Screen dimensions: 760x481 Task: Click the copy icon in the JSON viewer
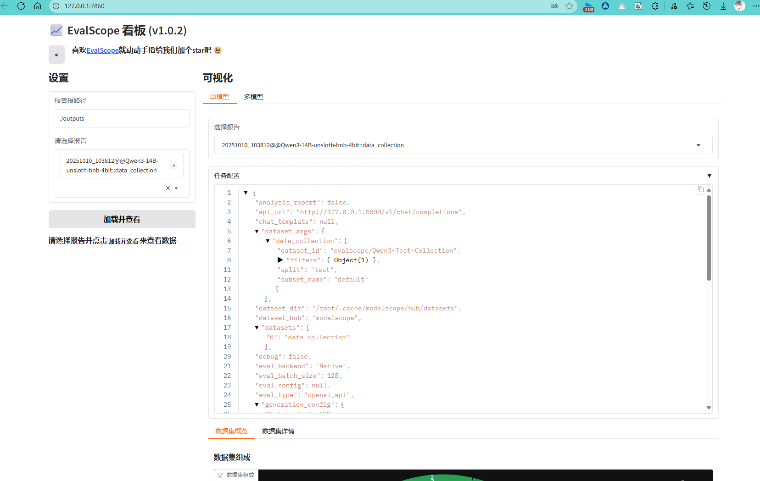point(700,189)
